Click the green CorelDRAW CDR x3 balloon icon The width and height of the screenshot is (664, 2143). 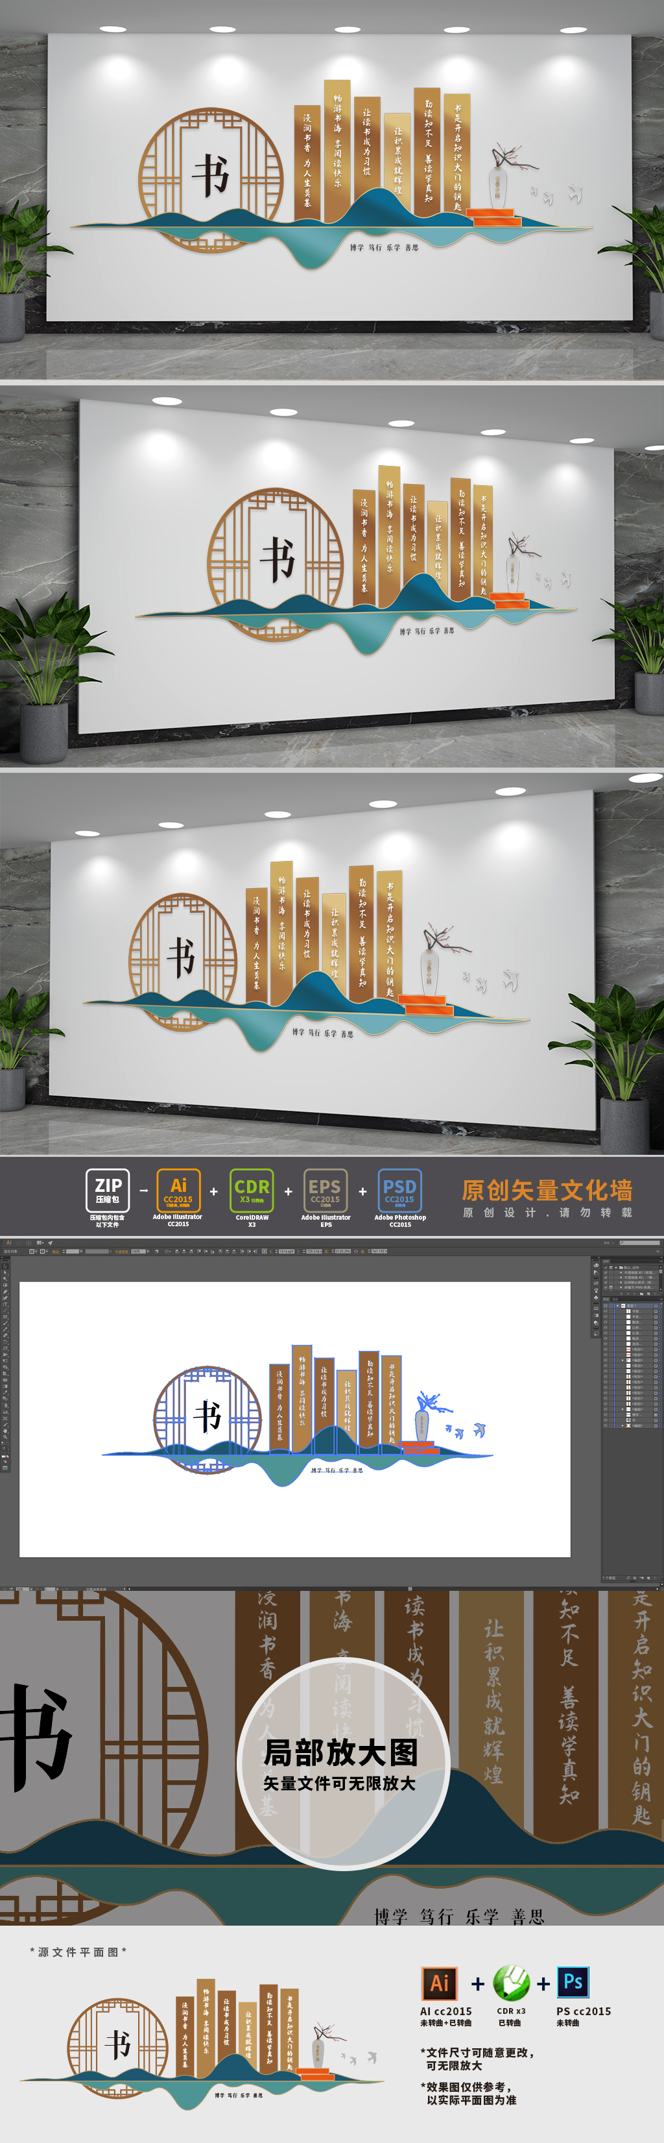pos(511,1983)
